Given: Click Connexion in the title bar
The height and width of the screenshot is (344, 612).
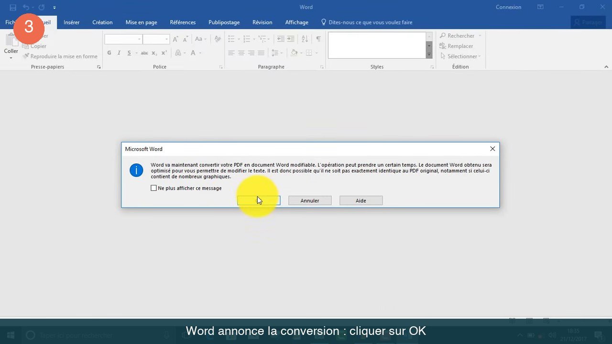Looking at the screenshot, I should coord(508,7).
